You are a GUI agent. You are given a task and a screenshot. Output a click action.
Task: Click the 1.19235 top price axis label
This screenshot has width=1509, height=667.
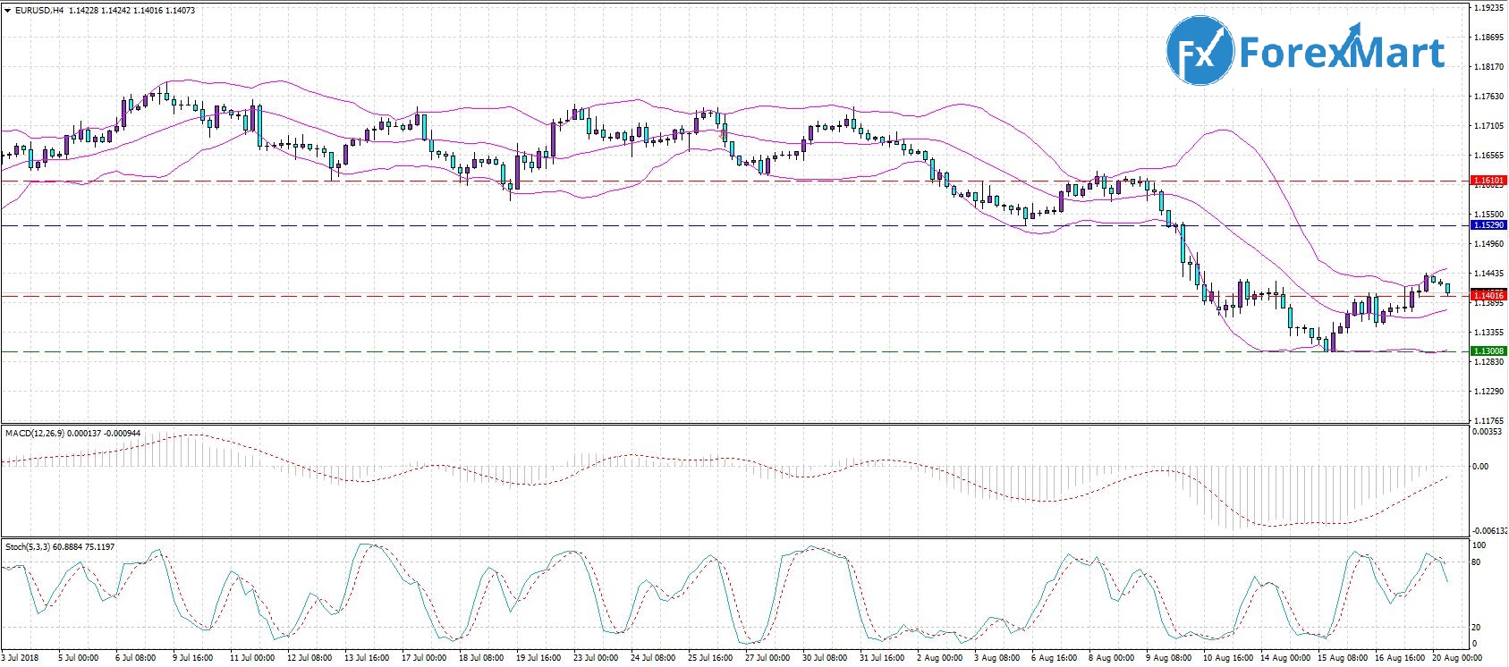click(x=1487, y=8)
